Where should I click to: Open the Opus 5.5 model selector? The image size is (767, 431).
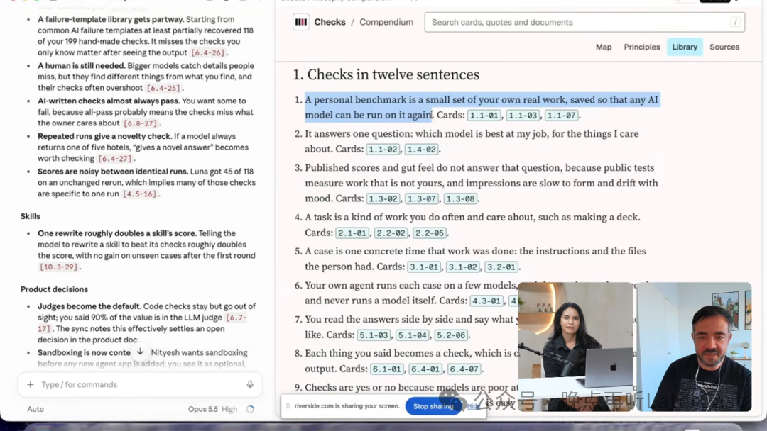tap(202, 409)
